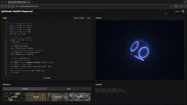Click the SplitShade: WebGPU Playground title
Viewport: 187px width, 105px height.
(x=17, y=11)
